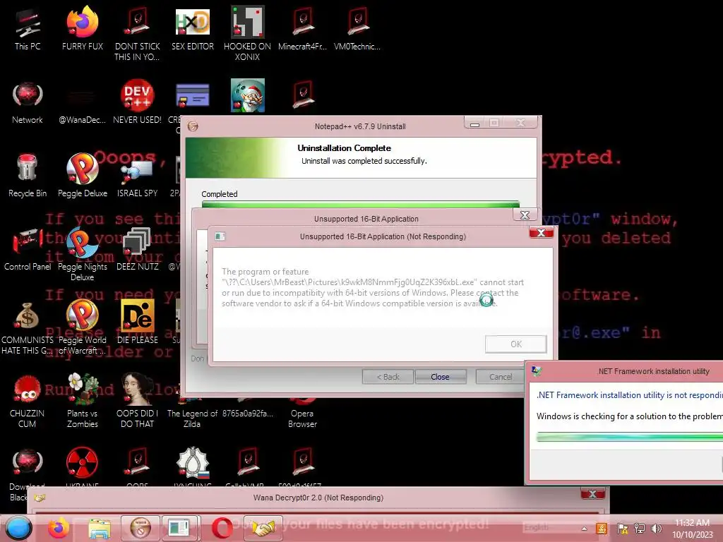This screenshot has width=723, height=542.
Task: Select the DEEZ NUTZ desktop icon
Action: tap(138, 249)
